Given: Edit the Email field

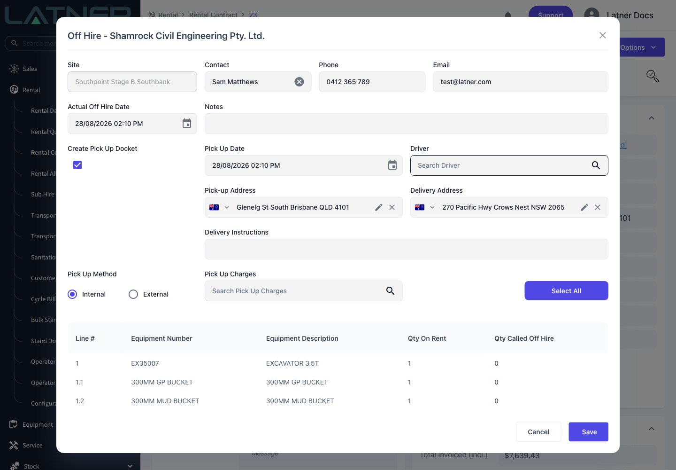Looking at the screenshot, I should click(521, 82).
